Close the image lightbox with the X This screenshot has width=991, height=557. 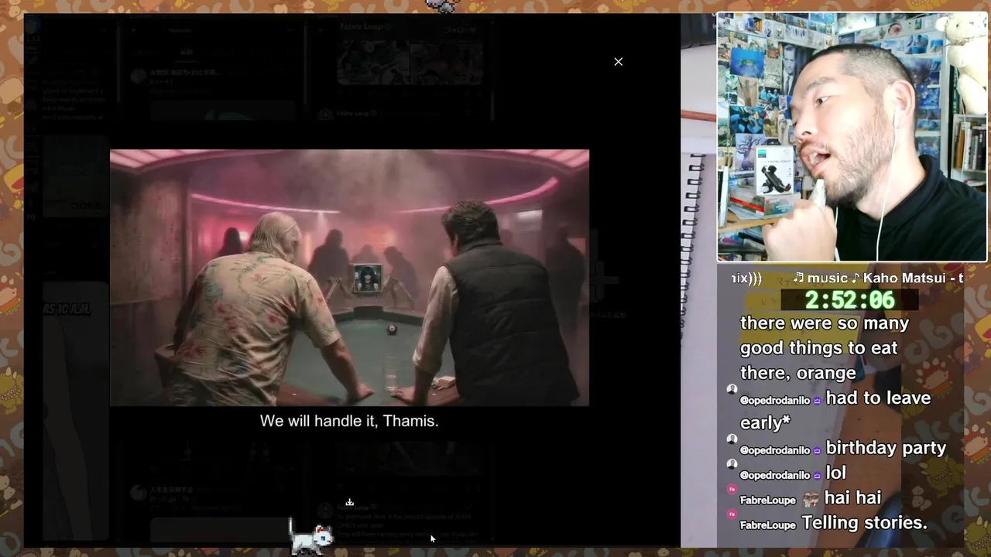click(x=618, y=61)
